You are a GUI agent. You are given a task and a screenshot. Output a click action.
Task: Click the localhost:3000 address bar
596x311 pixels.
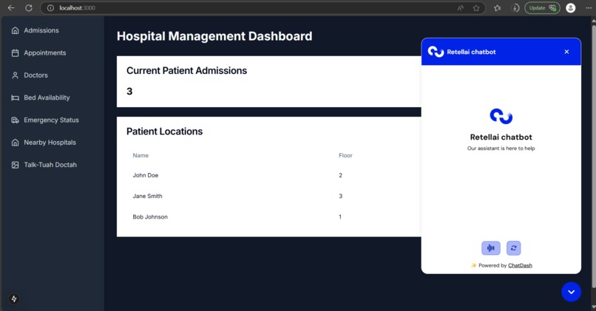tap(263, 8)
